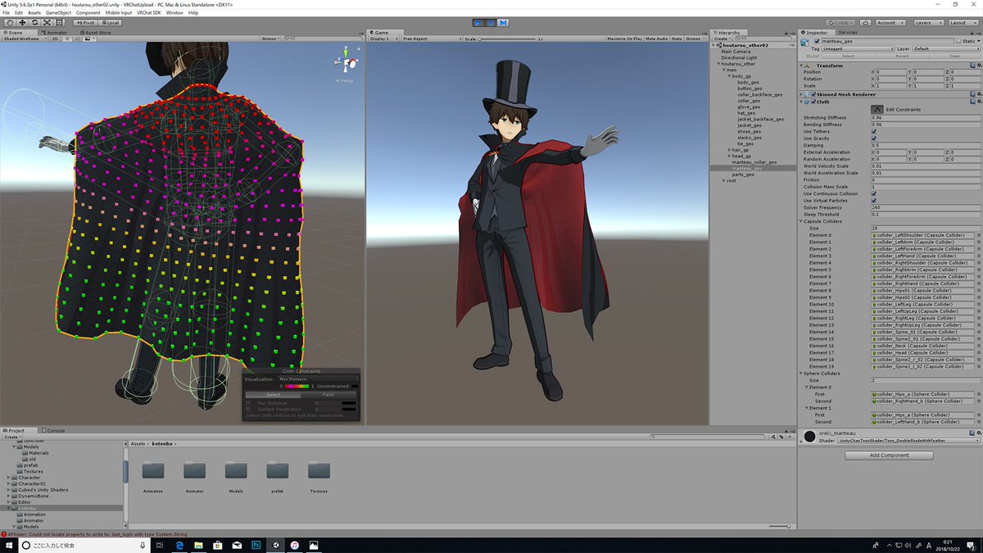Toggle scene lighting sun icon

[68, 39]
